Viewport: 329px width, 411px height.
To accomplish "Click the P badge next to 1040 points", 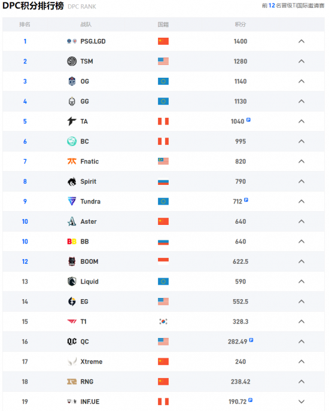I will tap(248, 120).
